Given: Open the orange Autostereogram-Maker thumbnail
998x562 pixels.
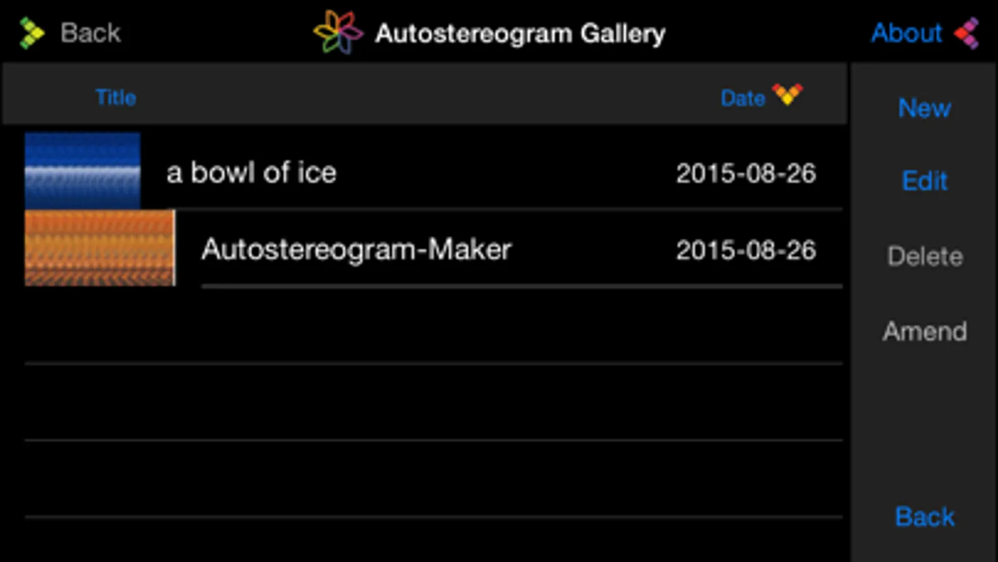Looking at the screenshot, I should click(100, 248).
